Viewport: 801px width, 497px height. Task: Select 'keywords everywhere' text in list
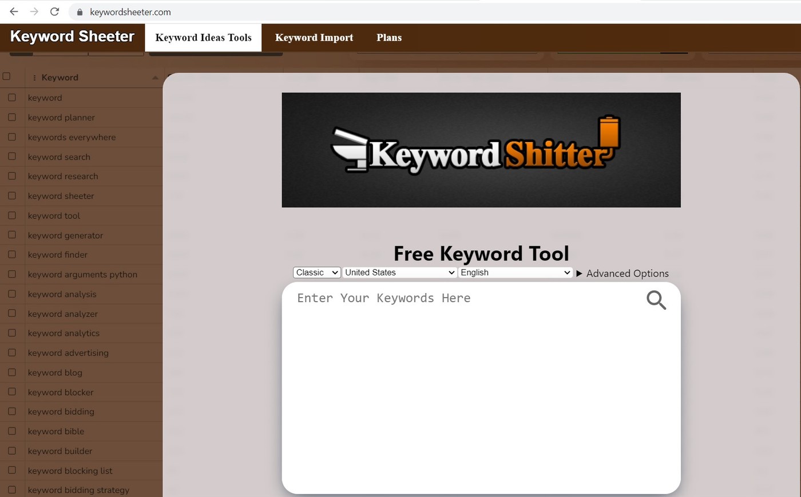pyautogui.click(x=72, y=137)
